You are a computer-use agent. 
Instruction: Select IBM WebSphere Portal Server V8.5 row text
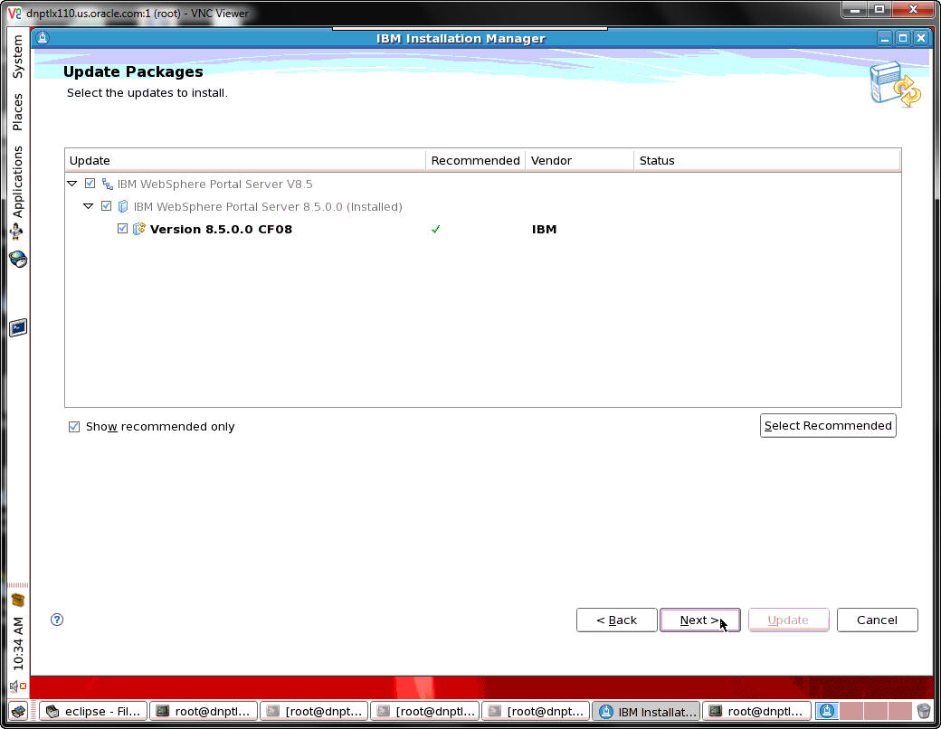coord(214,185)
